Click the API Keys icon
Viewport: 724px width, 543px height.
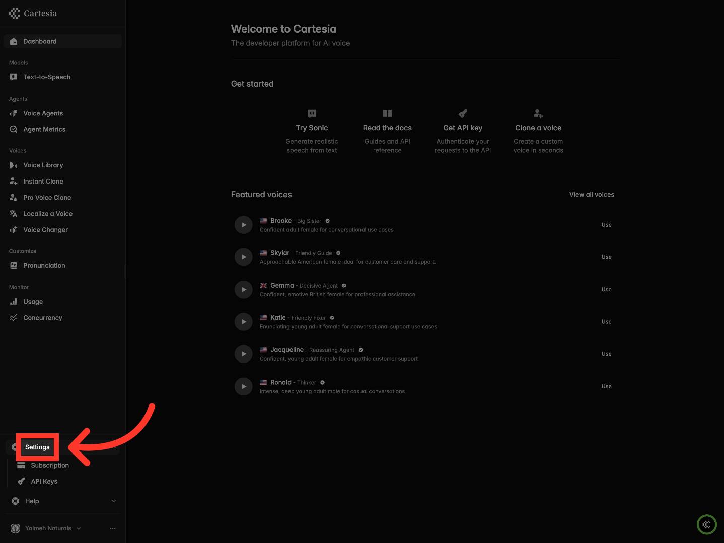21,481
